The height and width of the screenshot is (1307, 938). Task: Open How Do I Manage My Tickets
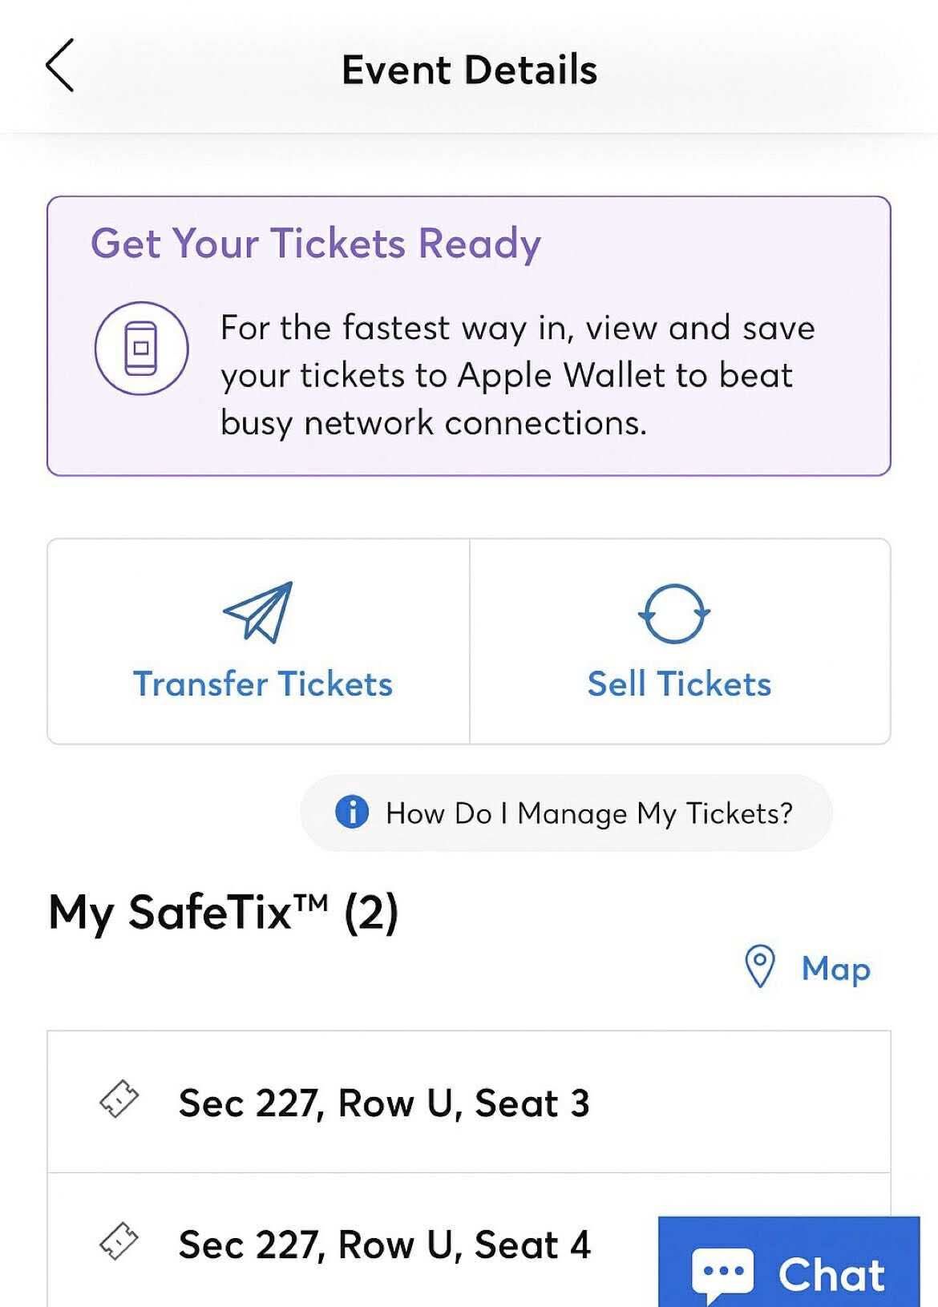click(589, 813)
